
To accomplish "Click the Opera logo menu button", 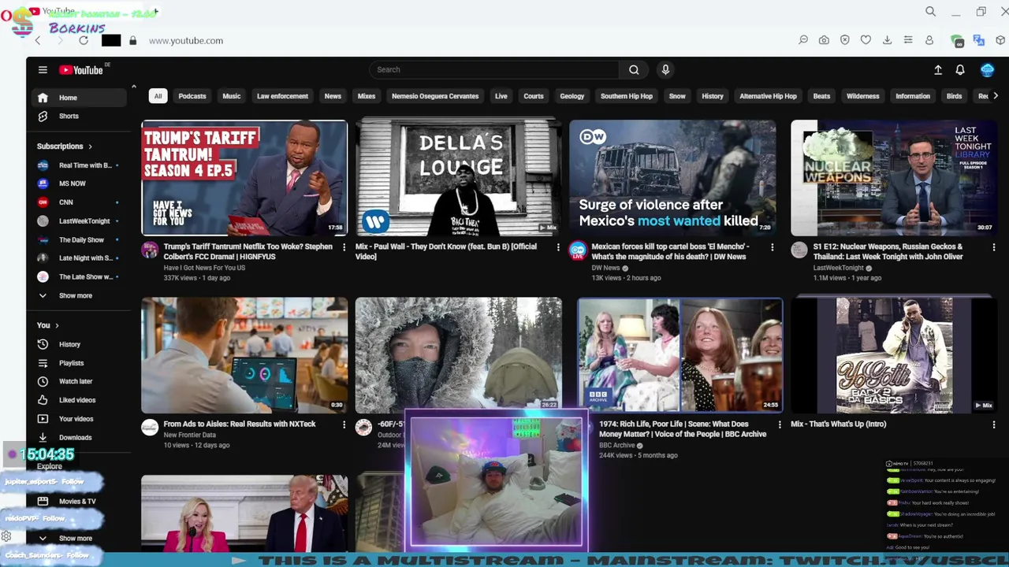I will [6, 15].
